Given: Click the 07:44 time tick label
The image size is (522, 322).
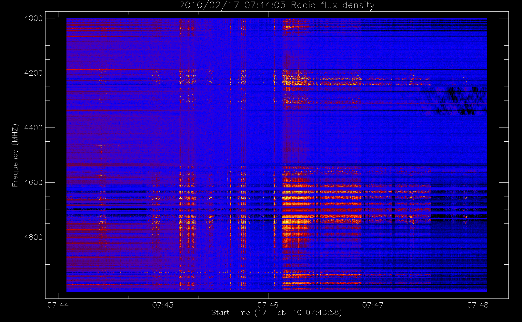Looking at the screenshot, I should (x=58, y=305).
